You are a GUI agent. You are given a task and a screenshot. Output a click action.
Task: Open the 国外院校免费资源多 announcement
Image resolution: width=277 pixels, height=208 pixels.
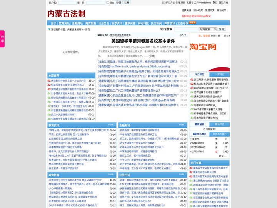(x=120, y=35)
